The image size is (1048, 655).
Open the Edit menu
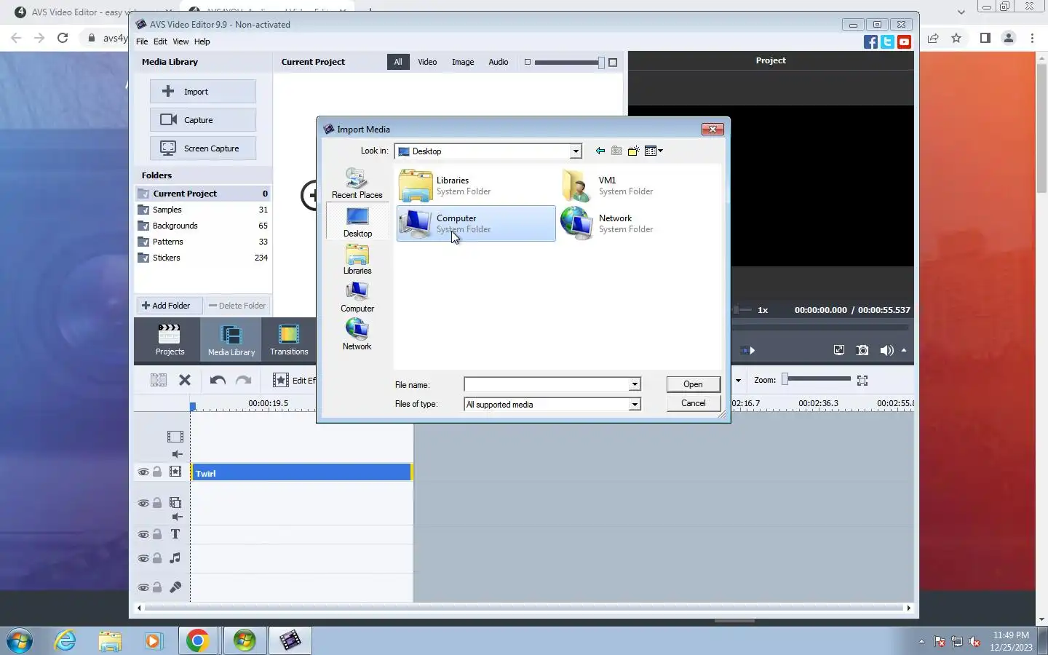(x=160, y=41)
